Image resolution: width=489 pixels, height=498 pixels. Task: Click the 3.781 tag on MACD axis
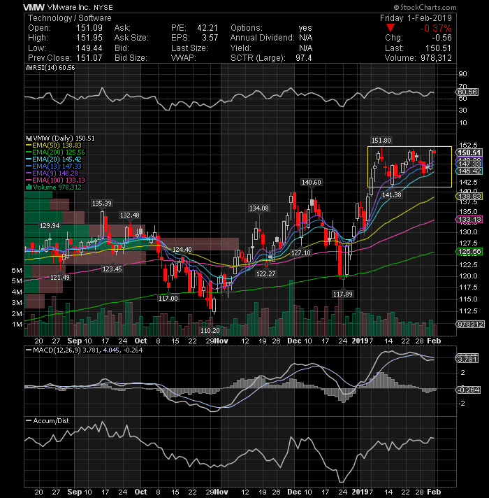coord(467,360)
